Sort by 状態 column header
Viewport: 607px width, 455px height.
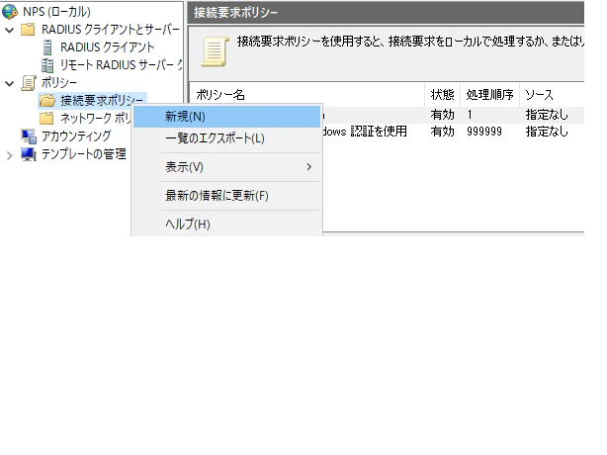(442, 95)
